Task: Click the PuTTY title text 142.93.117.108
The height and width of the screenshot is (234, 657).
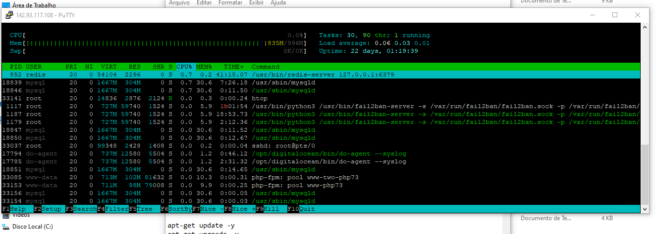Action: tap(46, 15)
